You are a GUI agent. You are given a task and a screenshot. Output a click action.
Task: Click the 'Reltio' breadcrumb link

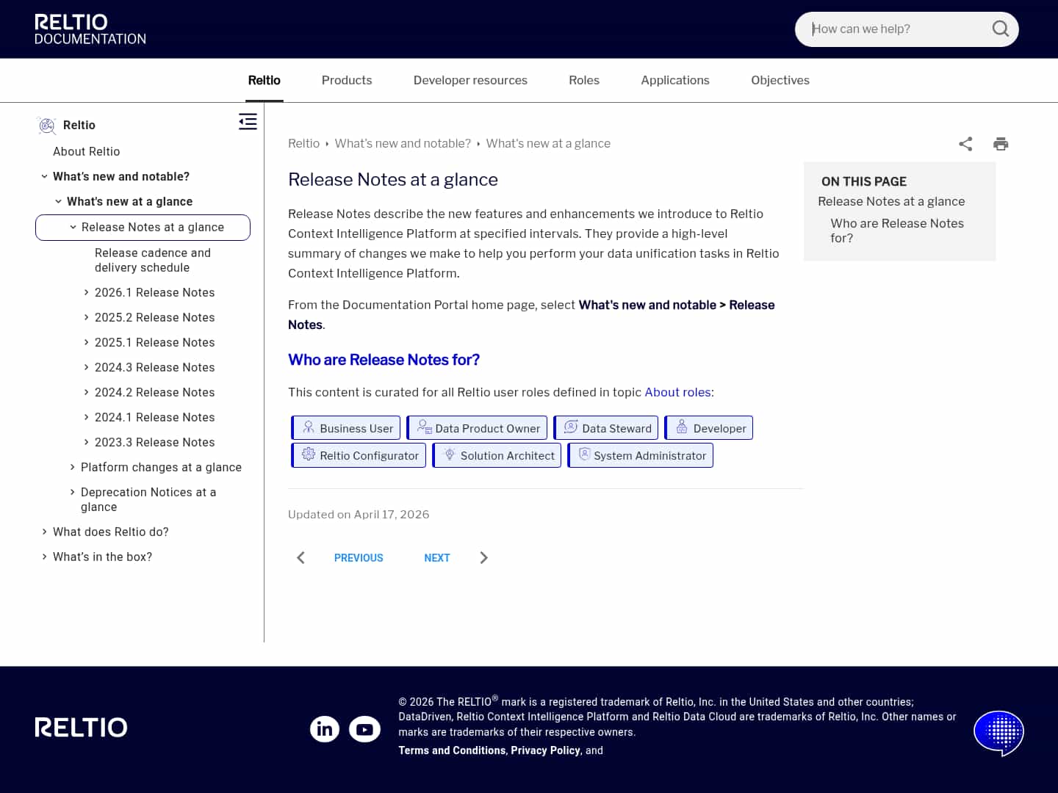(303, 143)
